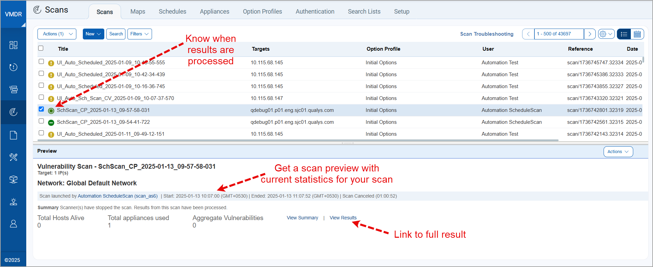Check the box for scan with reference scan/1736745747.32334
This screenshot has width=653, height=267.
pyautogui.click(x=41, y=62)
